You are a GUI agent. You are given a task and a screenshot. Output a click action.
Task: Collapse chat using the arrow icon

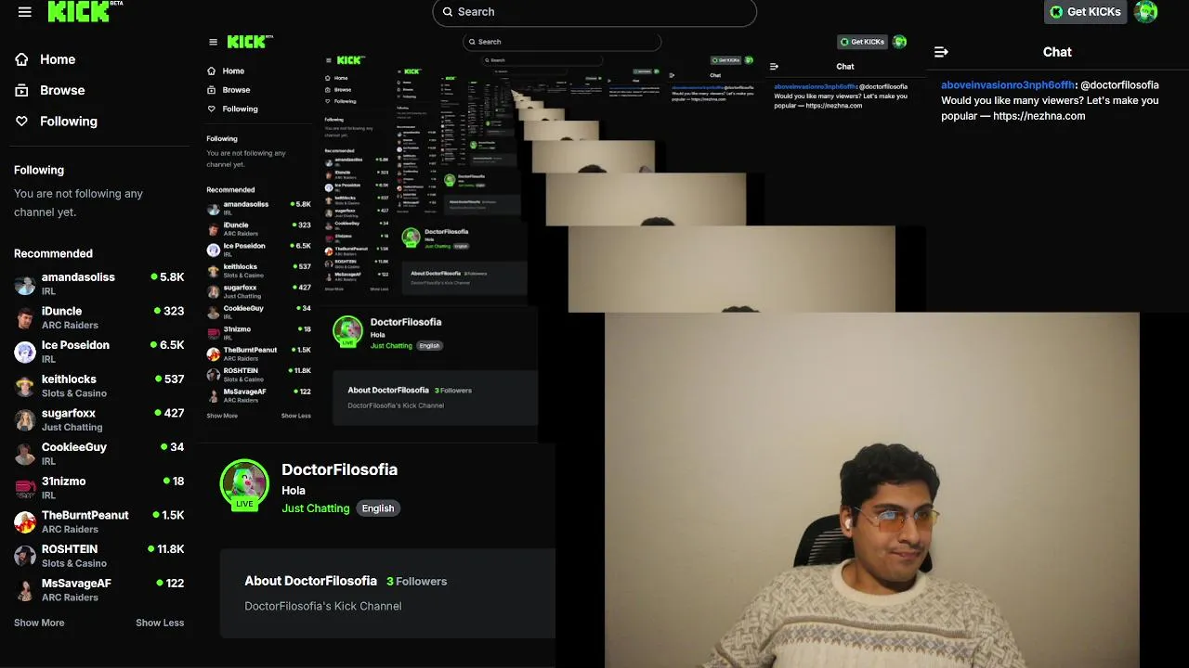[941, 52]
